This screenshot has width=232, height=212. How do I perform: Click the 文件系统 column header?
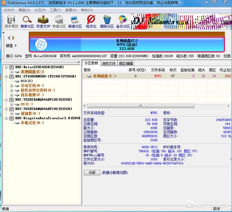pyautogui.click(x=158, y=70)
